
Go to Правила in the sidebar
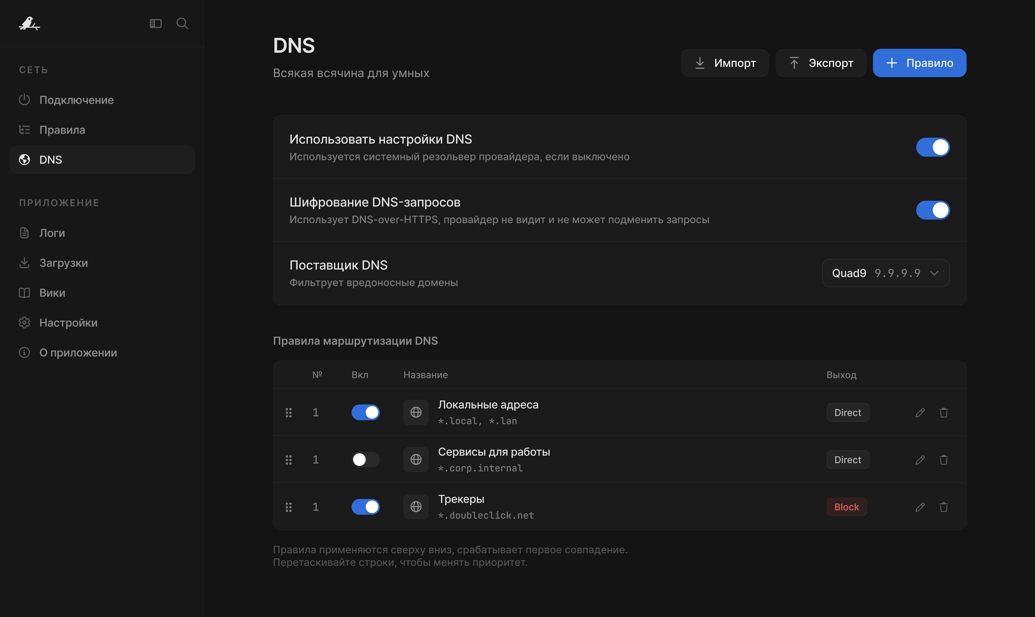tap(102, 130)
